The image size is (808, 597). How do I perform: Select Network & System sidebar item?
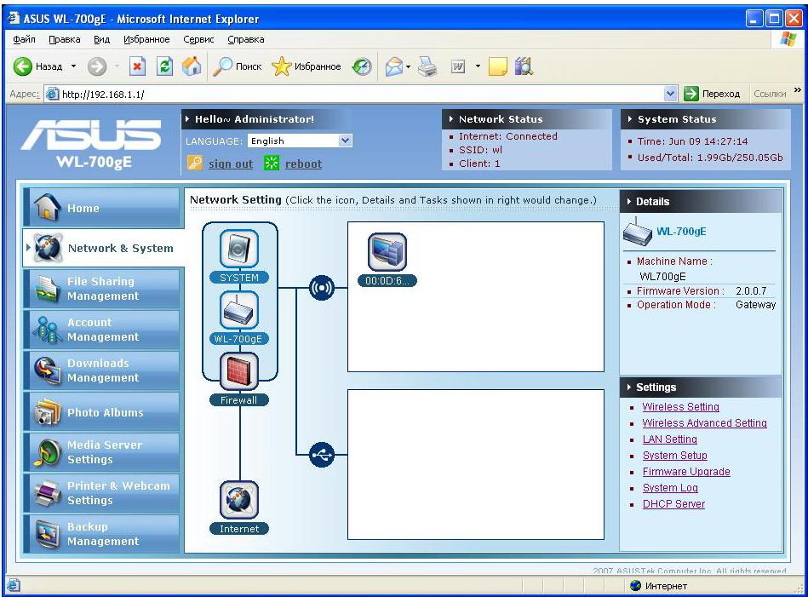tap(103, 248)
